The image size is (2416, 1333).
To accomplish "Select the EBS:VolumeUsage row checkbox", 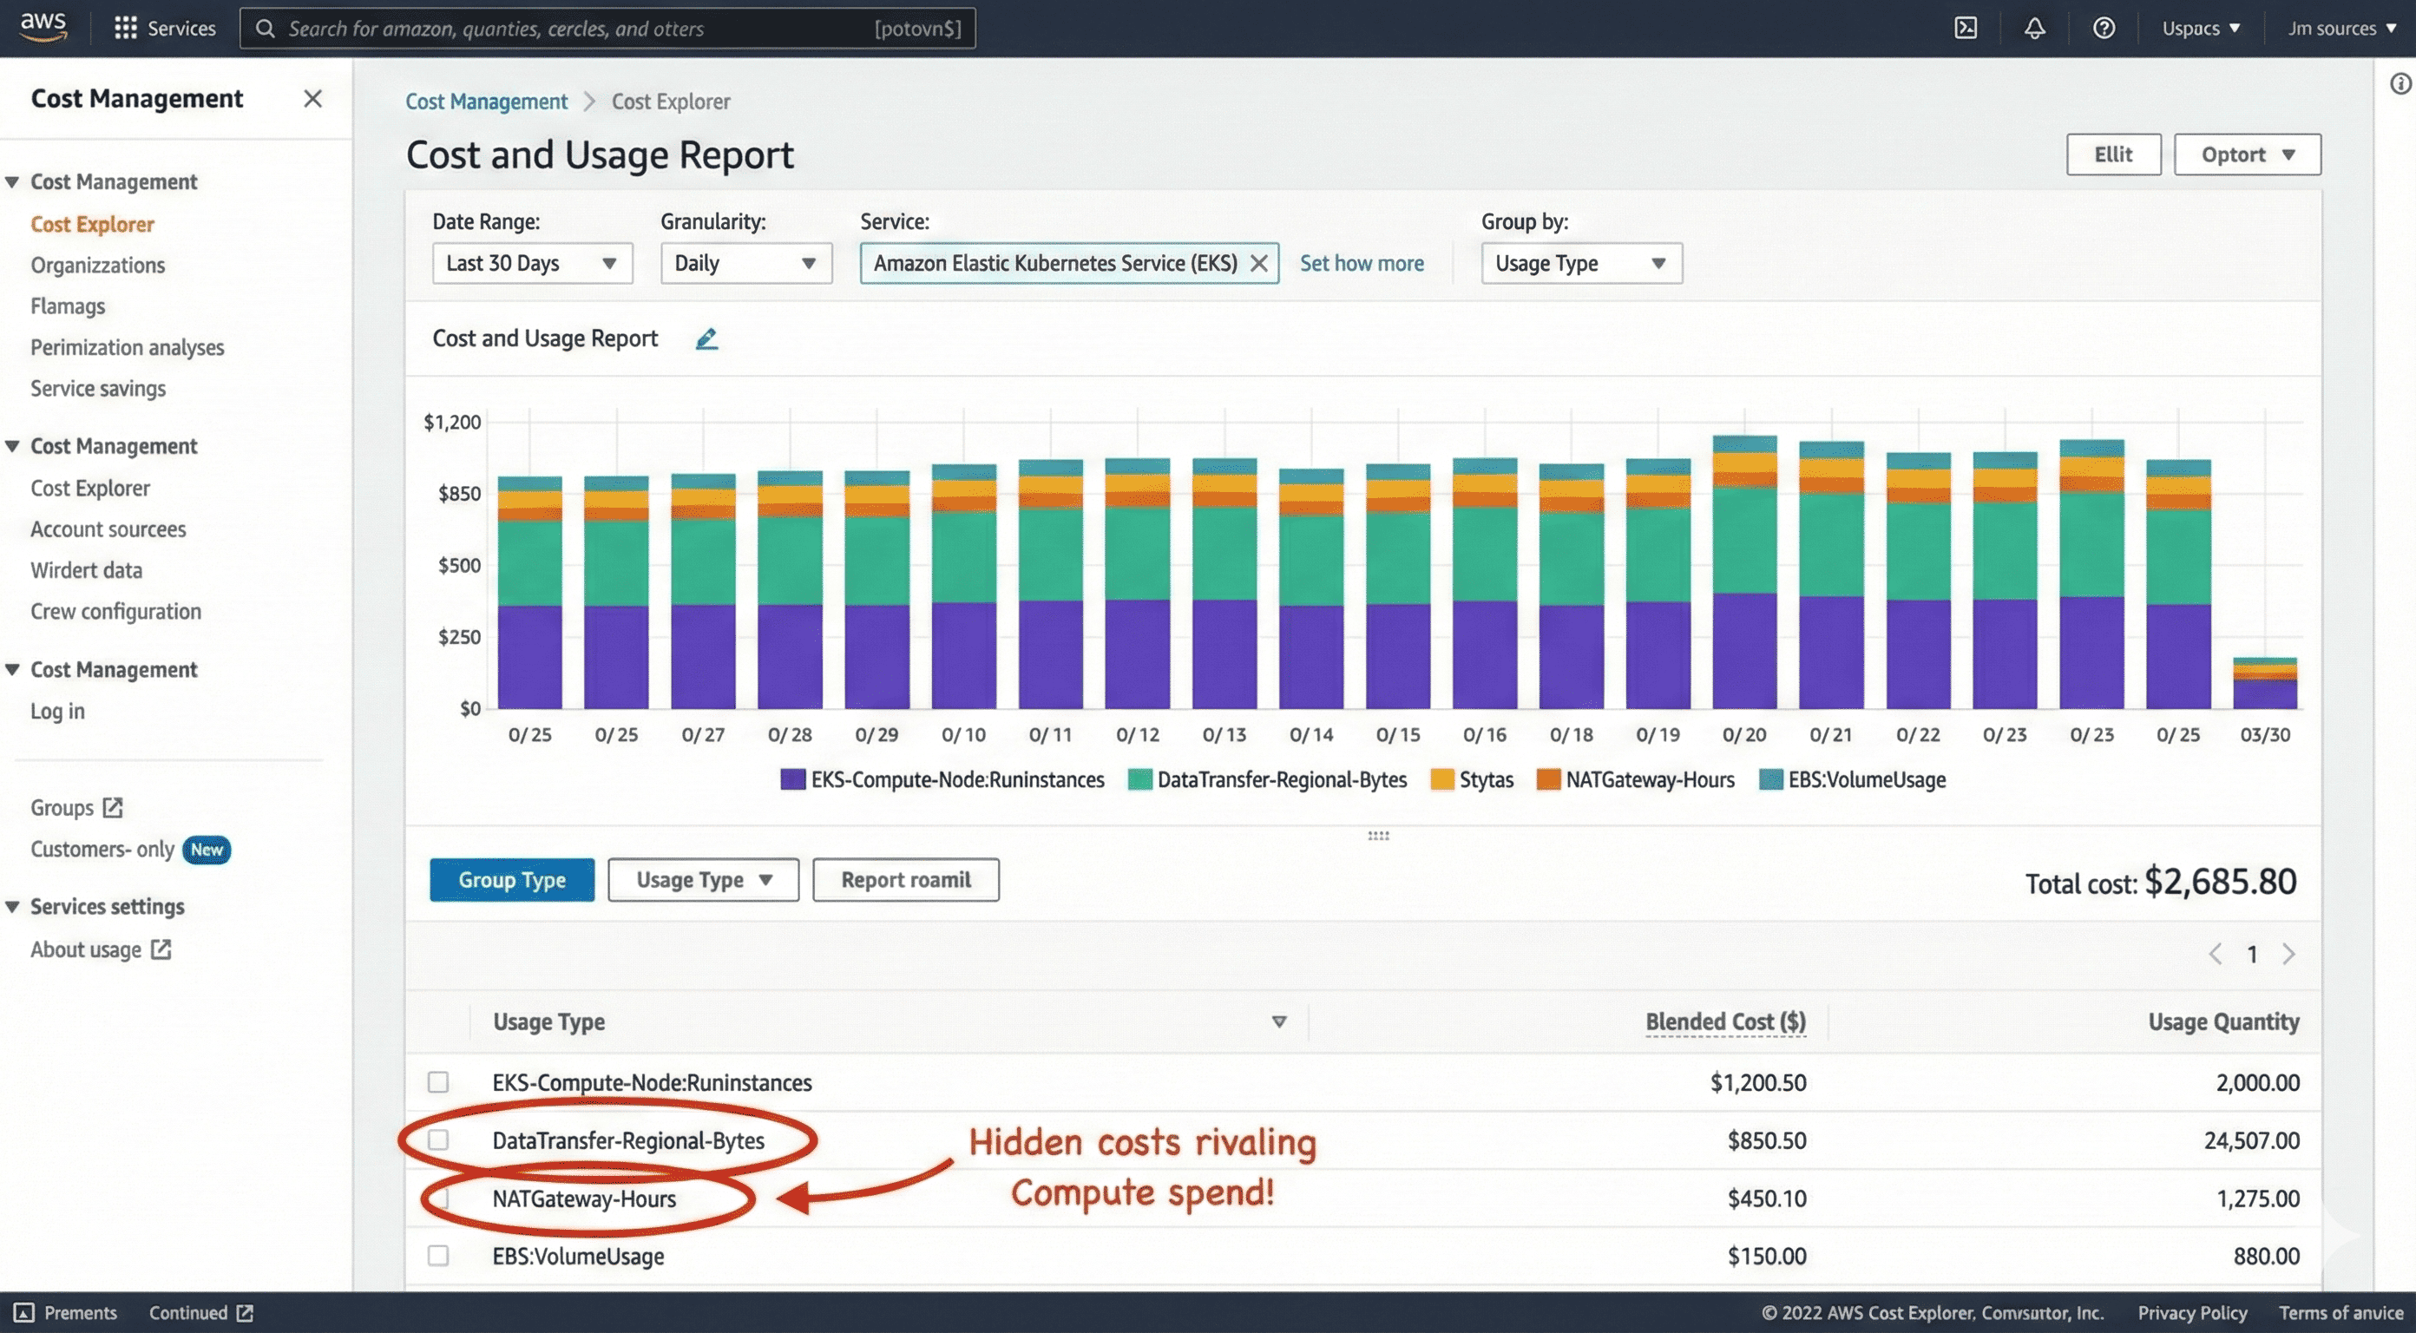I will pyautogui.click(x=438, y=1255).
